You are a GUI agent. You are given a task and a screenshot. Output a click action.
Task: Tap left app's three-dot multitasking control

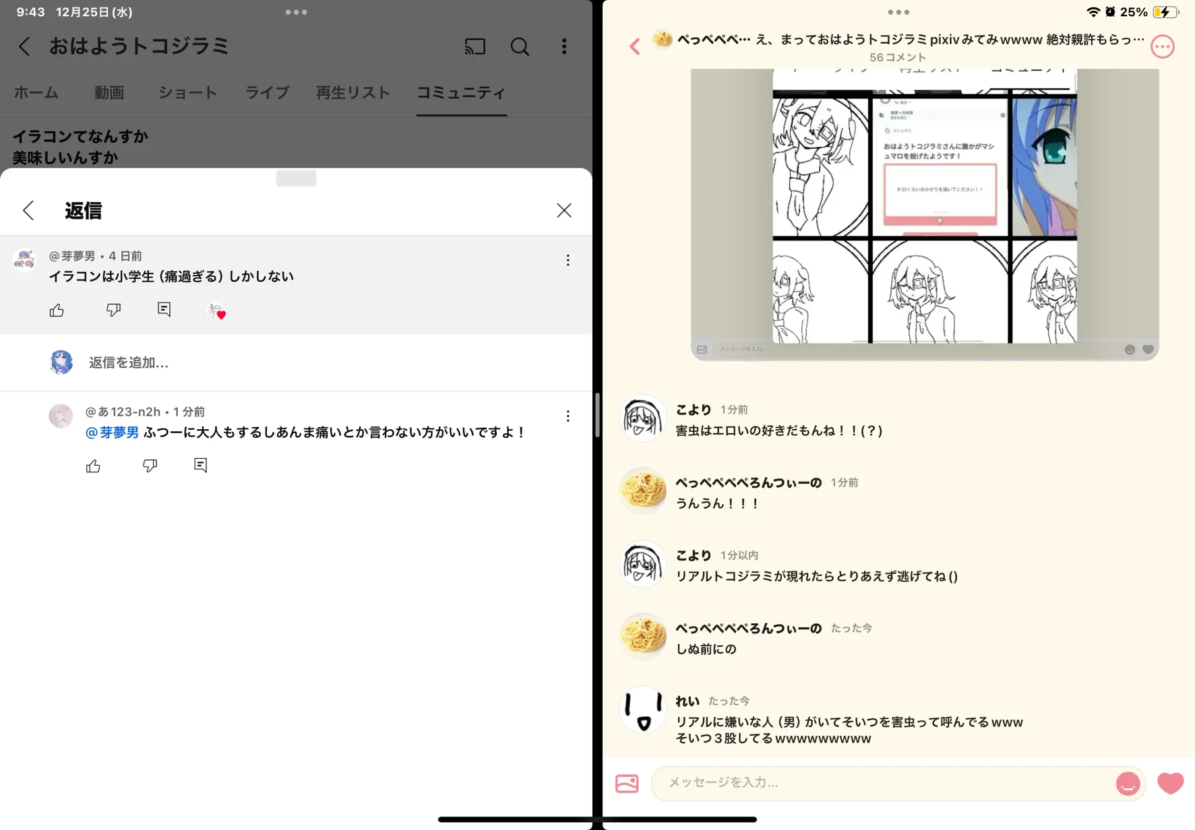point(296,12)
